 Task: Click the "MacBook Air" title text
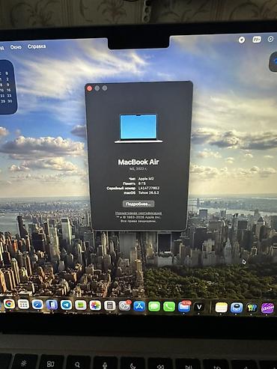[138, 162]
